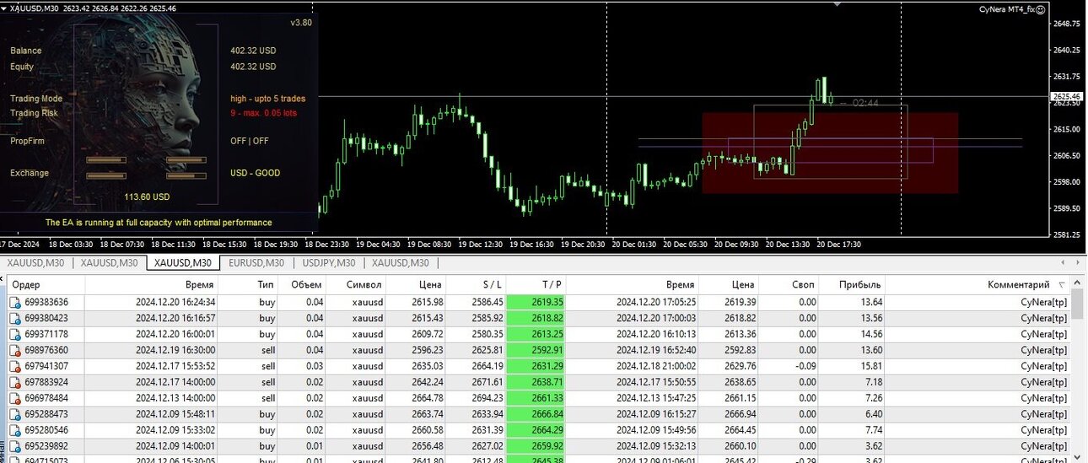Screen dimensions: 1088x463
Task: Click the PropFirm OFF | OFF value
Action: 250,141
